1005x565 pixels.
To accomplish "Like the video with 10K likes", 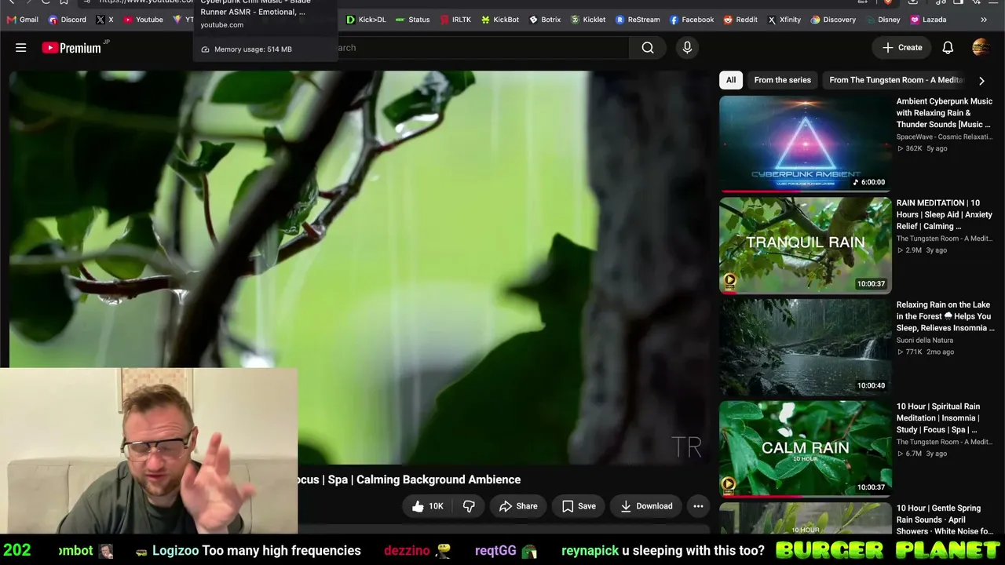I will pyautogui.click(x=427, y=506).
